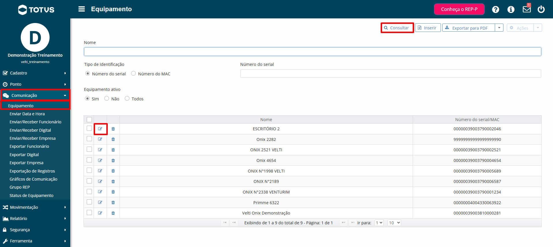The width and height of the screenshot is (553, 247).
Task: Click the power logout icon
Action: [x=541, y=9]
